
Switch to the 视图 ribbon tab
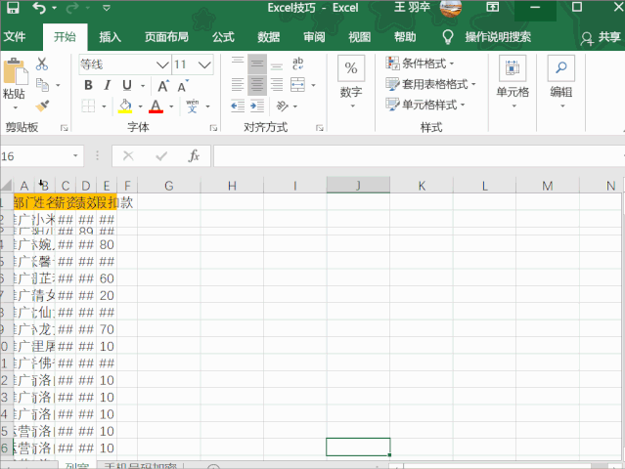coord(360,37)
